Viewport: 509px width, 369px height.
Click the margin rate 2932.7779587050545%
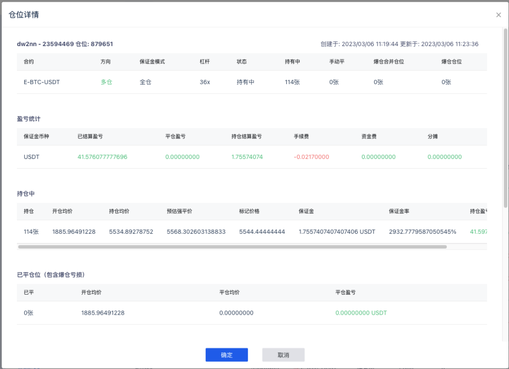(x=423, y=232)
